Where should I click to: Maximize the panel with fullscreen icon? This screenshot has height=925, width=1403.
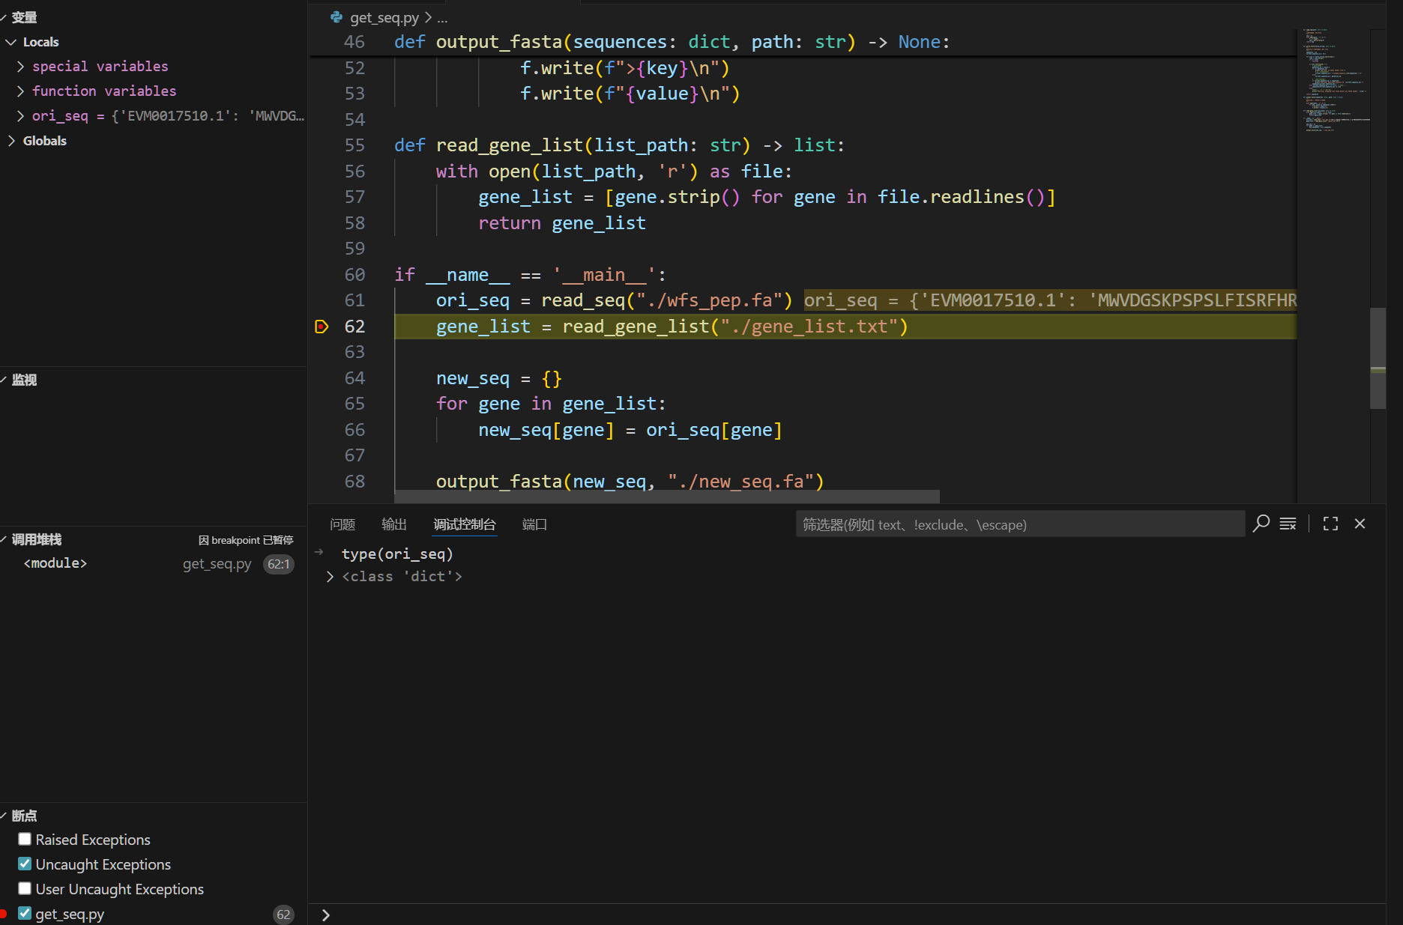(1330, 524)
